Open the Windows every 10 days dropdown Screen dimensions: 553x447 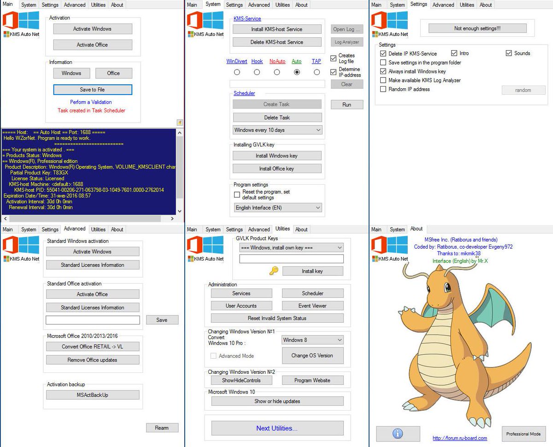click(277, 130)
